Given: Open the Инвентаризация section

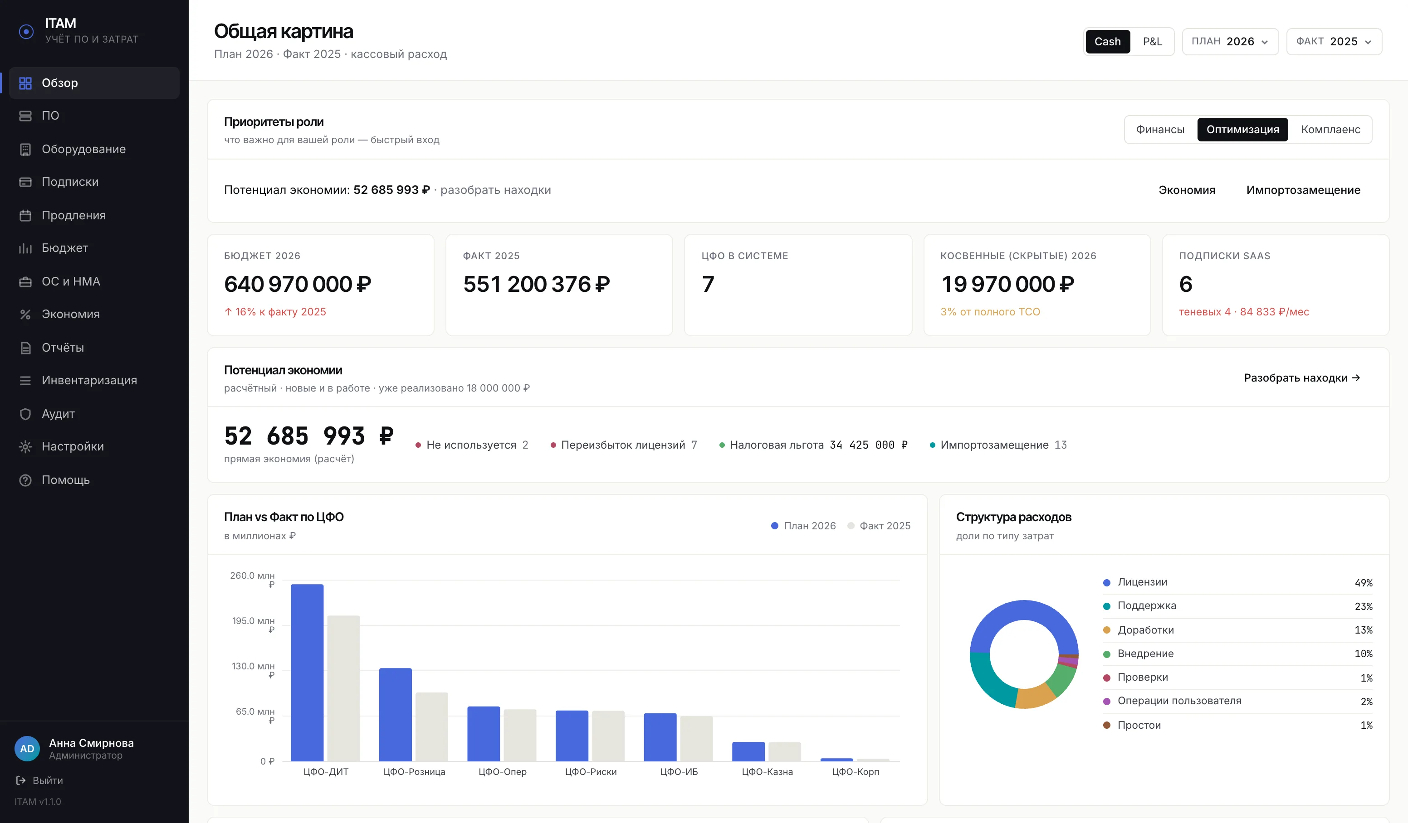Looking at the screenshot, I should tap(94, 380).
